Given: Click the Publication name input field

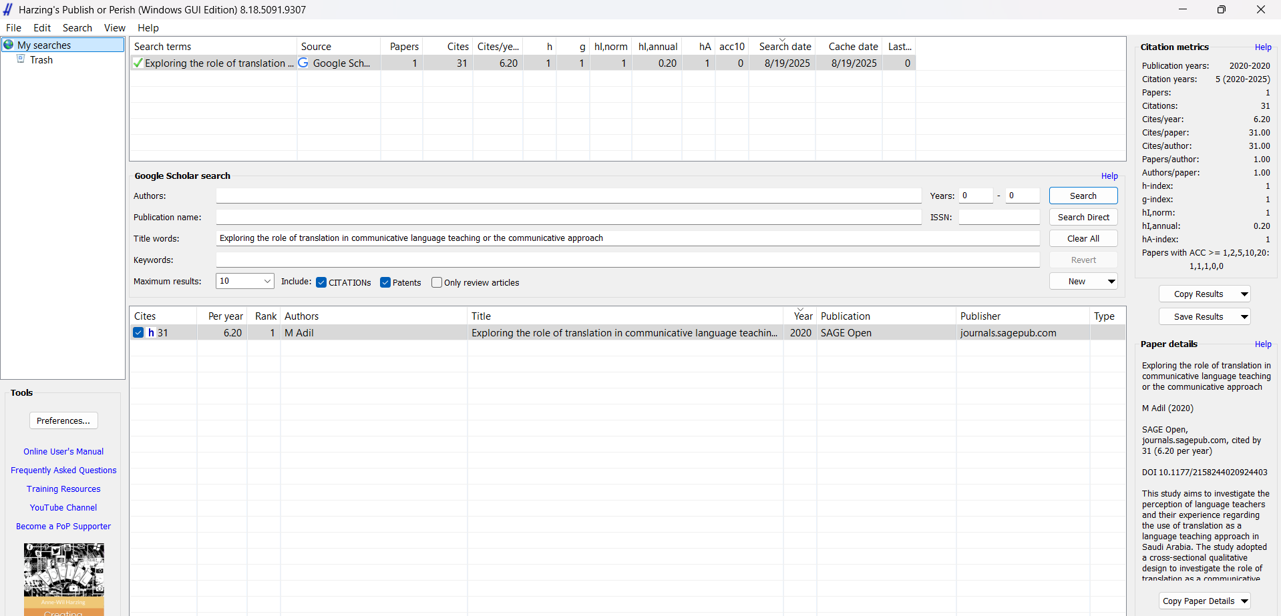Looking at the screenshot, I should pos(568,217).
